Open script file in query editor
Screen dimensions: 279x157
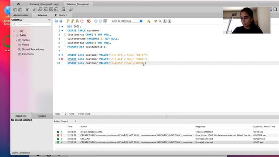(x=56, y=21)
